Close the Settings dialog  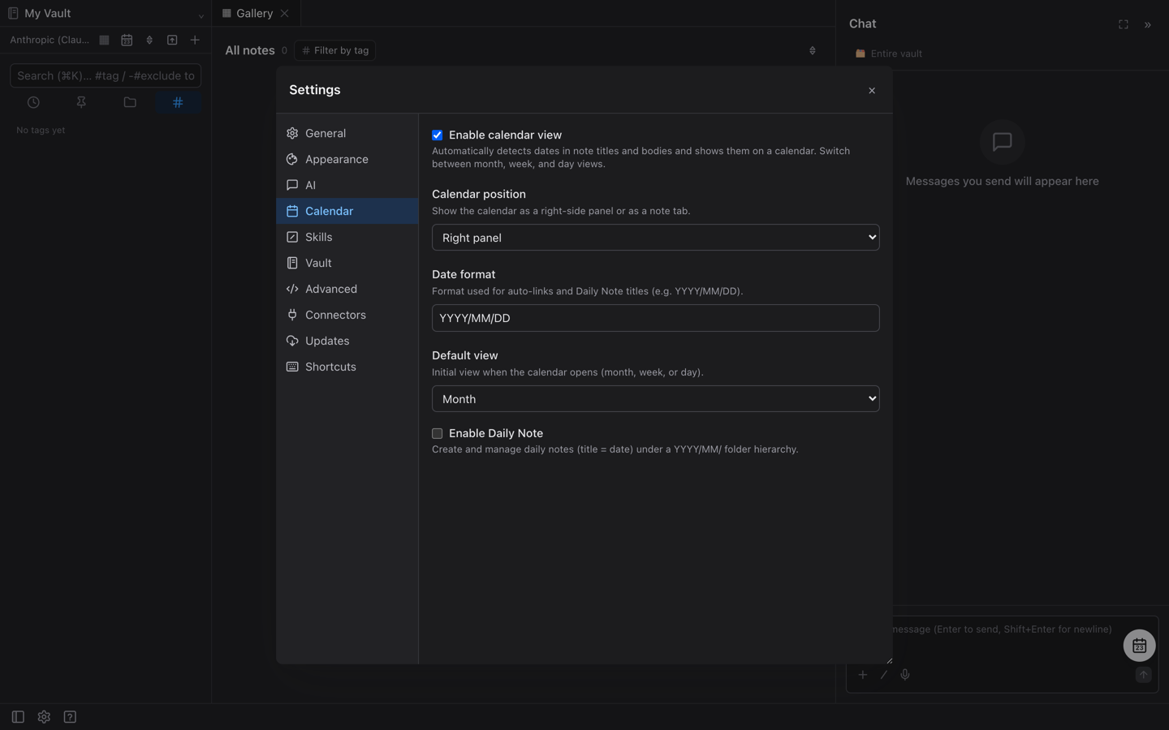[872, 91]
